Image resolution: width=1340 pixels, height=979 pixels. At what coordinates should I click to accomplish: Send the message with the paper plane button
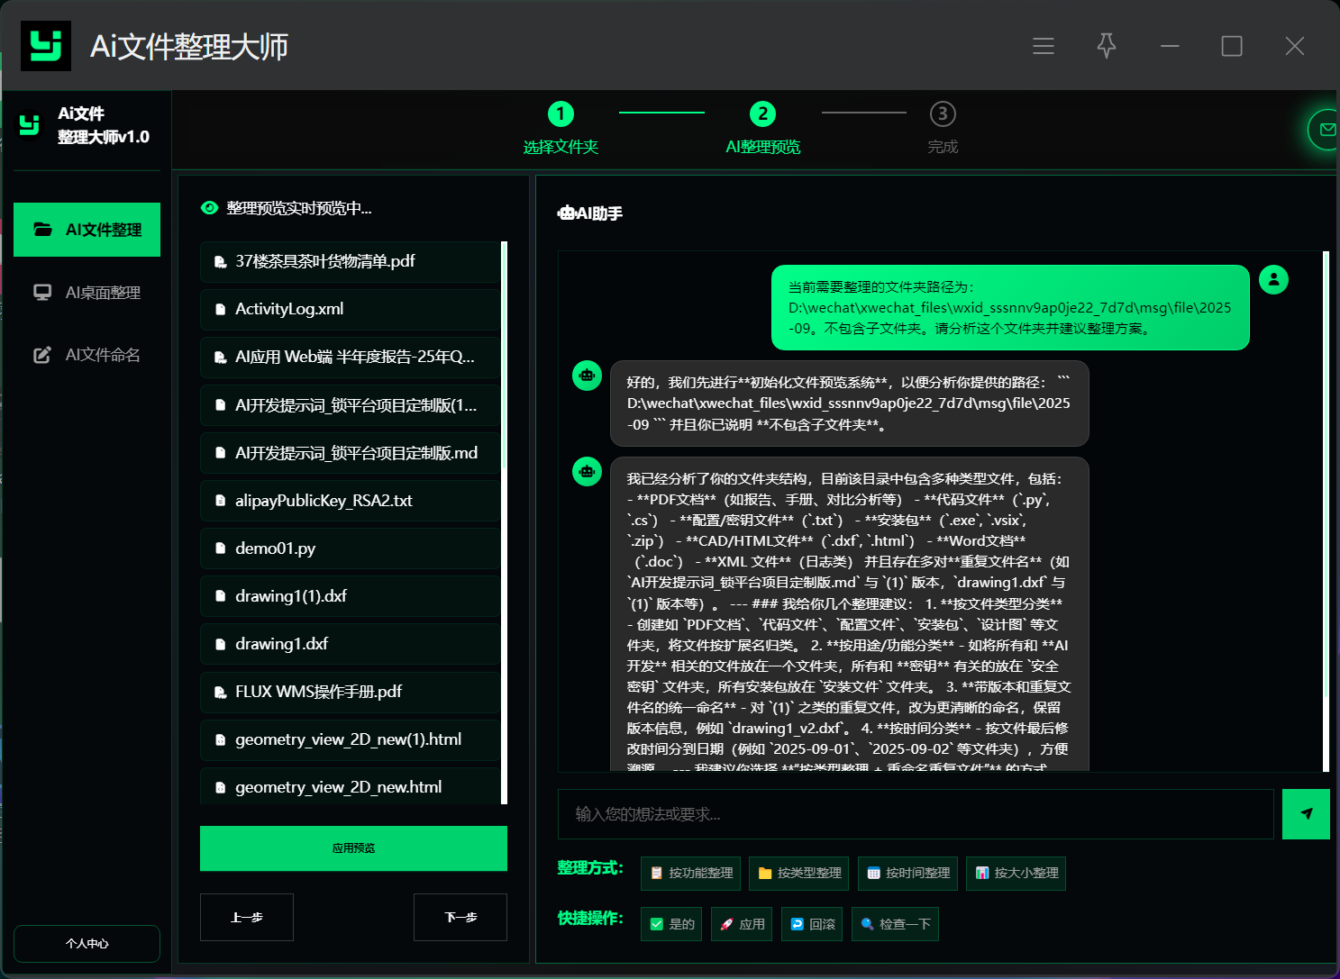(1306, 814)
